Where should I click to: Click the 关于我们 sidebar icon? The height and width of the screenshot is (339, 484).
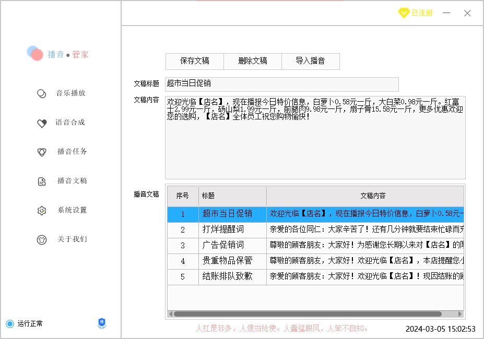42,240
